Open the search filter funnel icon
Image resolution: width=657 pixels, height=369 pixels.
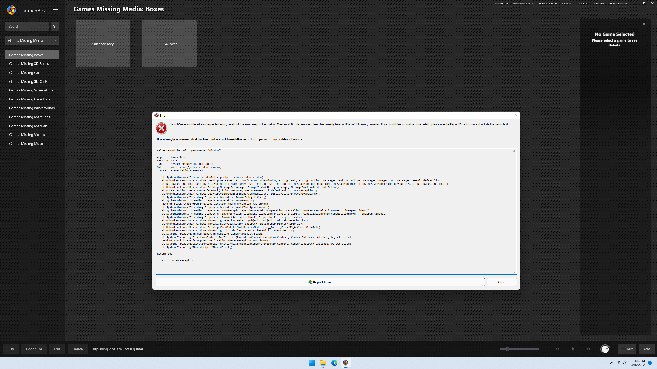[55, 26]
